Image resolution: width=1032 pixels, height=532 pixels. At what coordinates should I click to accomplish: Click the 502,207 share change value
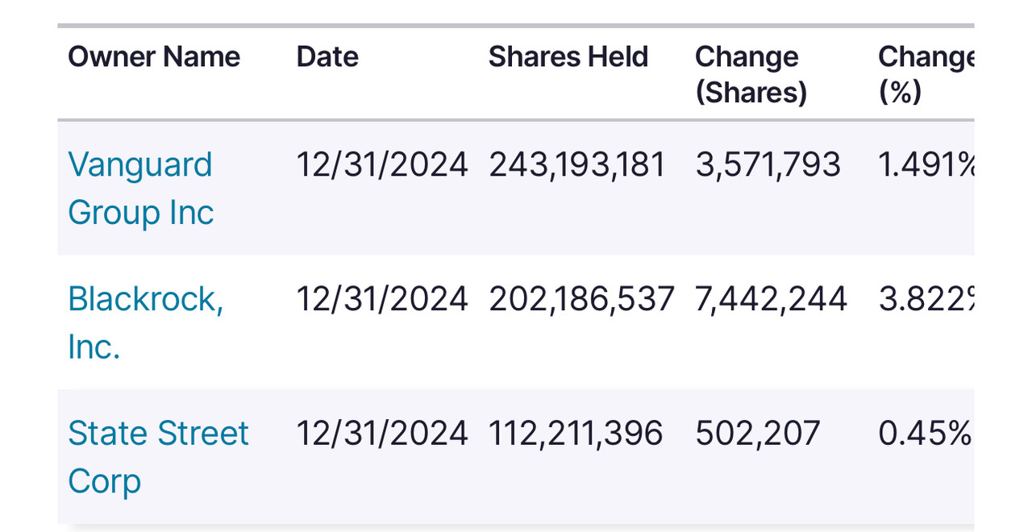[x=757, y=433]
